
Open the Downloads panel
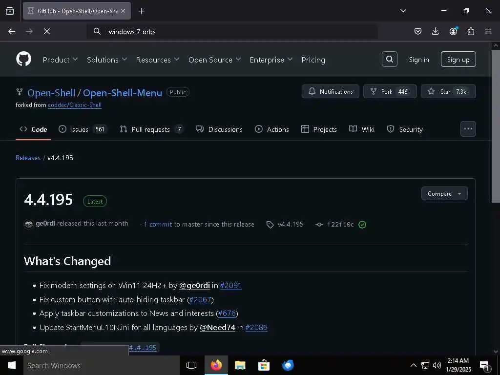[x=435, y=31]
